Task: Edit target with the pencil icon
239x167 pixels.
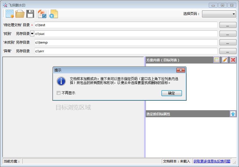Action: [225, 60]
